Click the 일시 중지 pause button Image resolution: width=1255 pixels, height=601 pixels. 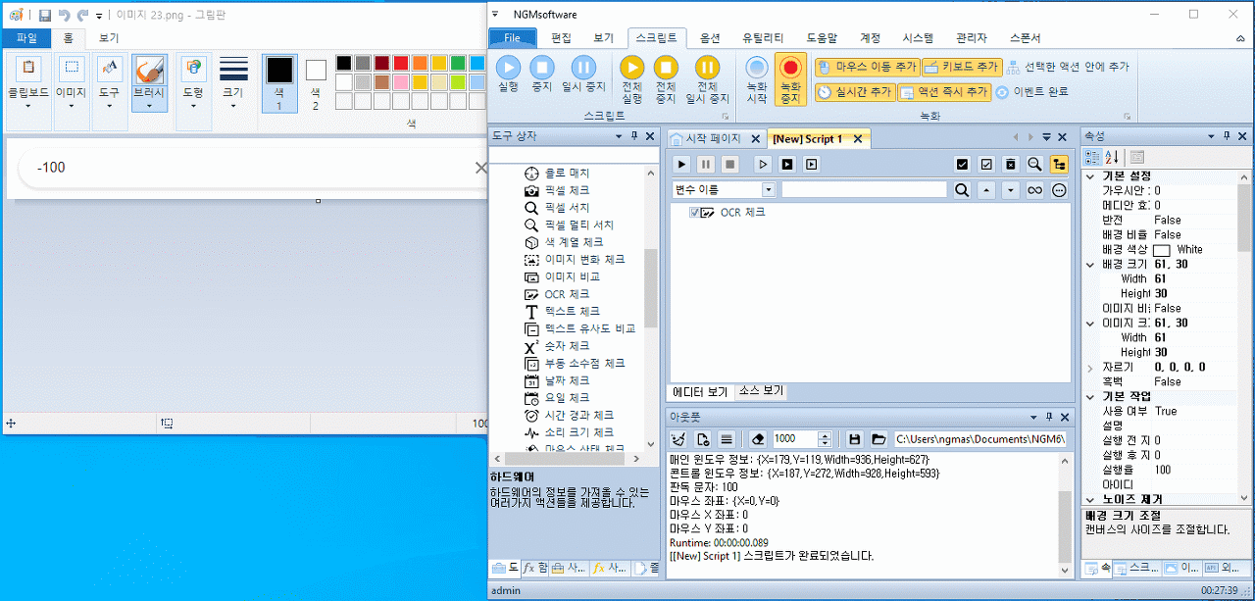pos(583,75)
